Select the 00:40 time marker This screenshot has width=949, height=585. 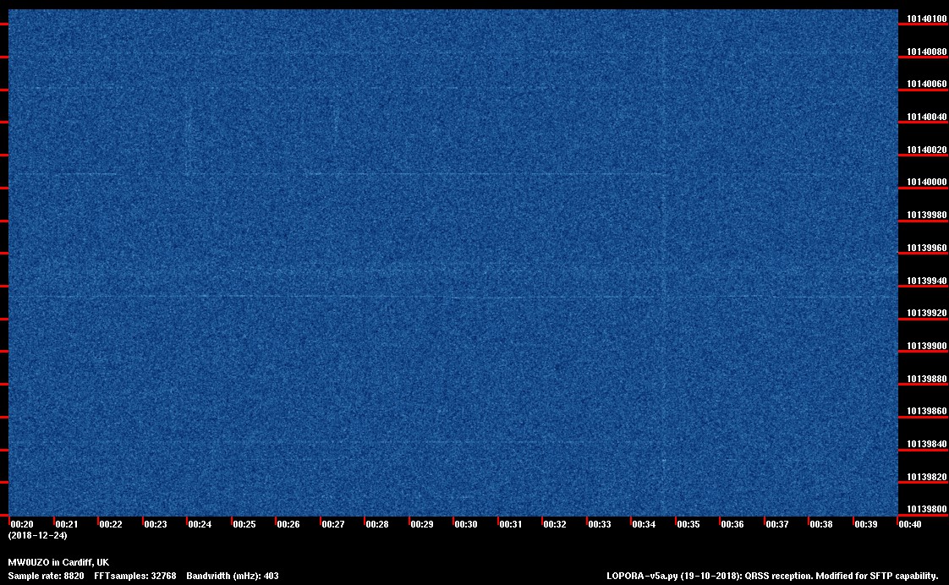(910, 524)
